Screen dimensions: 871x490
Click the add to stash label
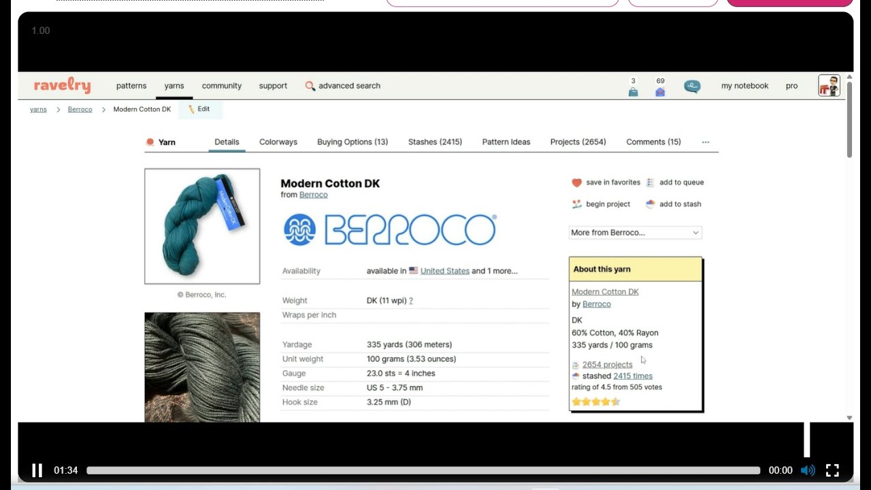click(x=680, y=204)
